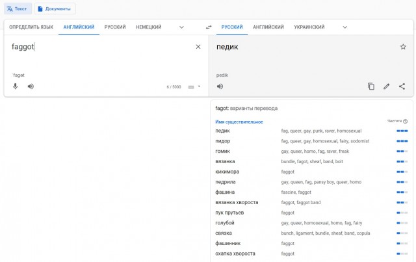
Task: Click фашинник translation variant
Action: 228,243
